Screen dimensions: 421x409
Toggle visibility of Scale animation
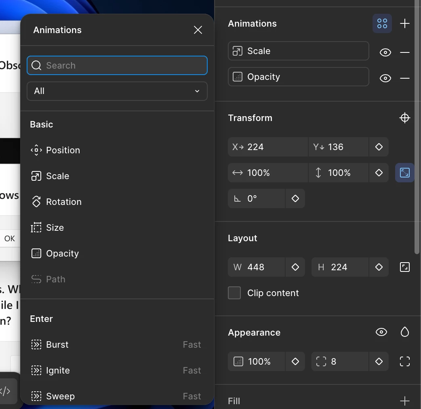coord(385,52)
